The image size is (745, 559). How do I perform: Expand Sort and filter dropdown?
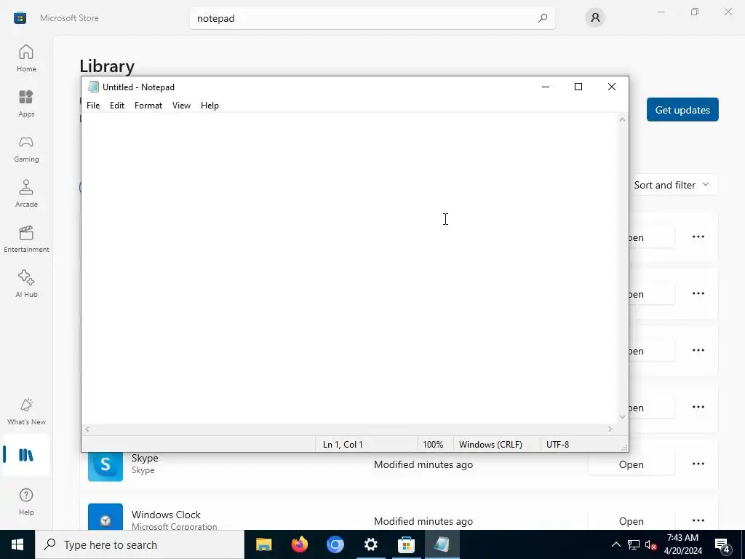[x=672, y=185]
